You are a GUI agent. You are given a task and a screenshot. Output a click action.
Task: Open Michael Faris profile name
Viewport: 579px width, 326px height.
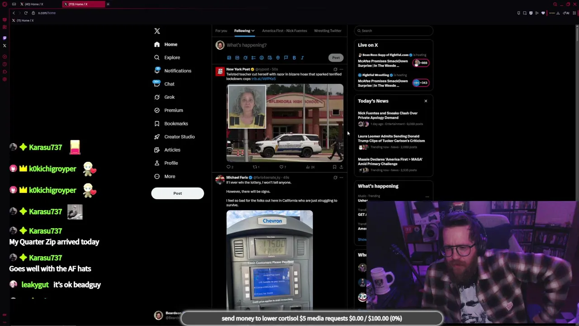click(x=237, y=177)
